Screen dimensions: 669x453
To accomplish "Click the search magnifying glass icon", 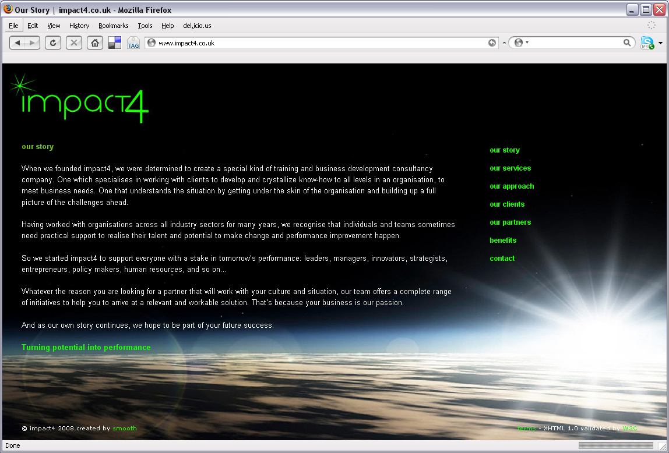I will click(x=627, y=43).
